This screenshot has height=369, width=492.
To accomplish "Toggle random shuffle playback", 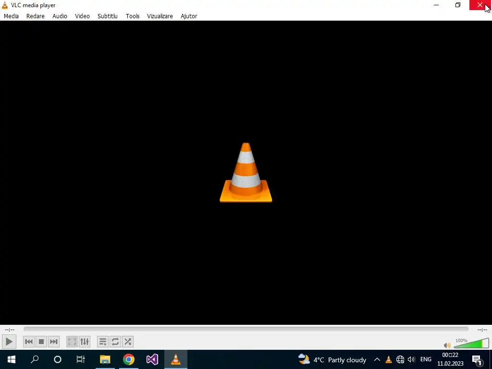I will coord(128,342).
